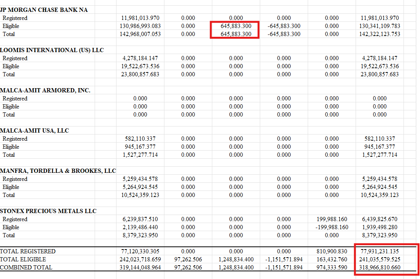Image resolution: width=420 pixels, height=279 pixels.
Task: Click the red-boxed 318,966,810.660 combined total
Action: 380,267
